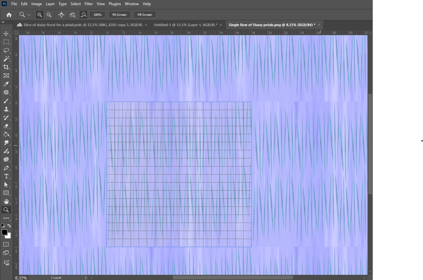Select the Eraser tool
Image resolution: width=423 pixels, height=280 pixels.
click(x=6, y=126)
